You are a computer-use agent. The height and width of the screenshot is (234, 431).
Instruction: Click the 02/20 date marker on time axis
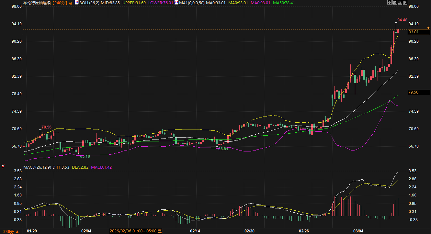point(249,231)
